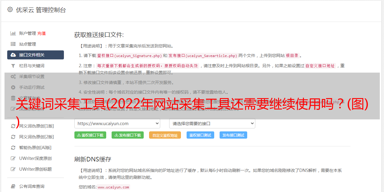Click the refresh icon beside 同义词伪原创[1版]
Screen dimensions: 384x192
pyautogui.click(x=13, y=126)
